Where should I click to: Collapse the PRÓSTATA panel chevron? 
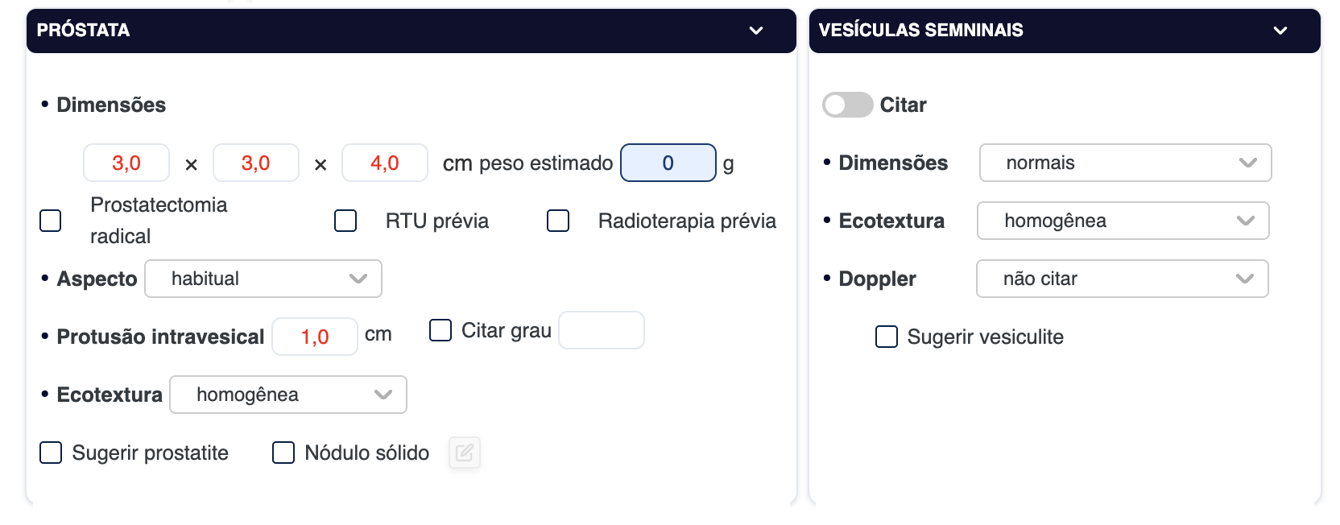[x=756, y=31]
